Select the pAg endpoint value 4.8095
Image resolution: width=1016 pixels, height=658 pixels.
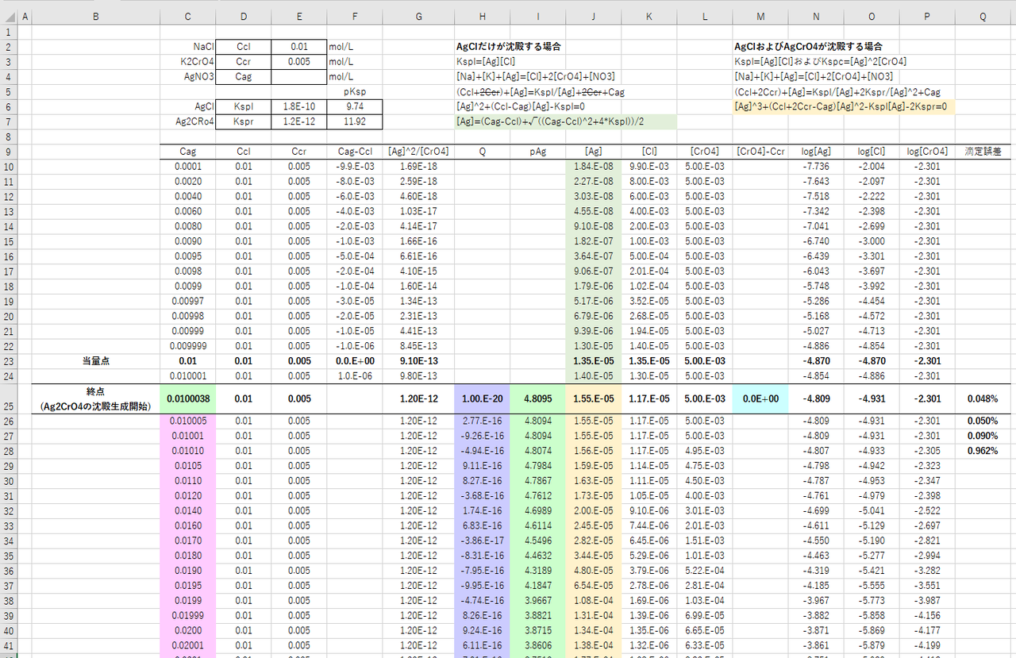538,398
